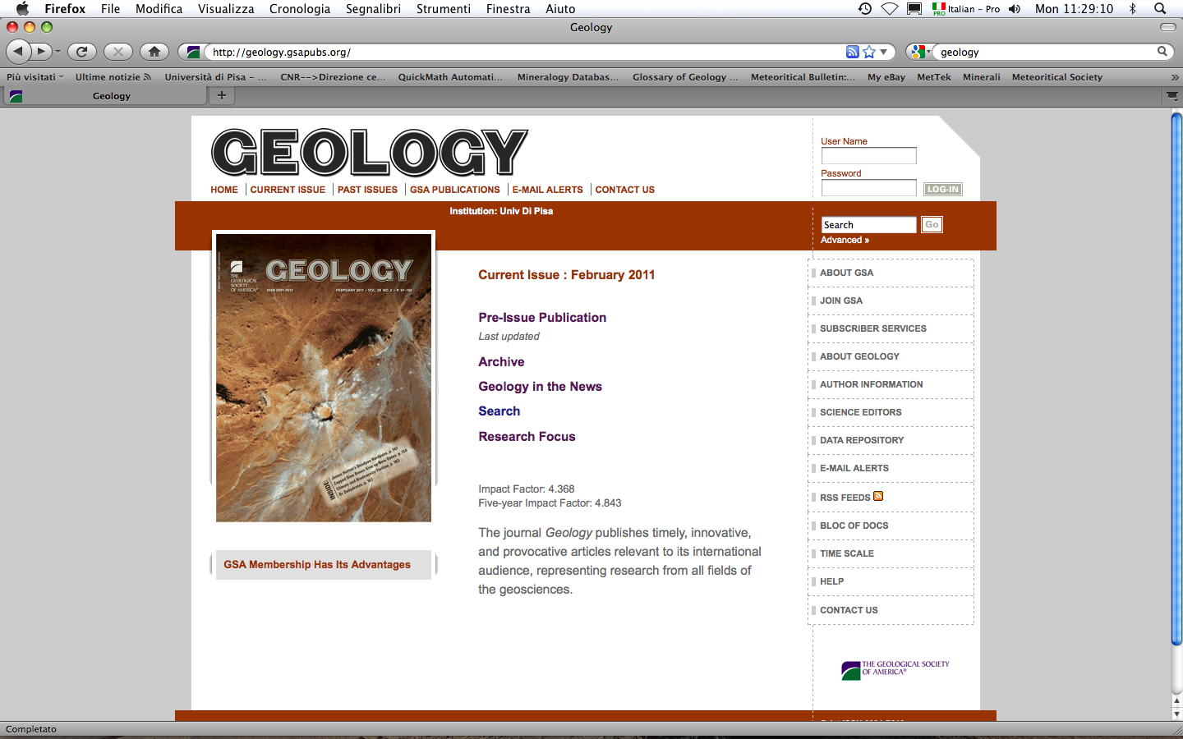Open the Segnalibri menu

tap(373, 9)
